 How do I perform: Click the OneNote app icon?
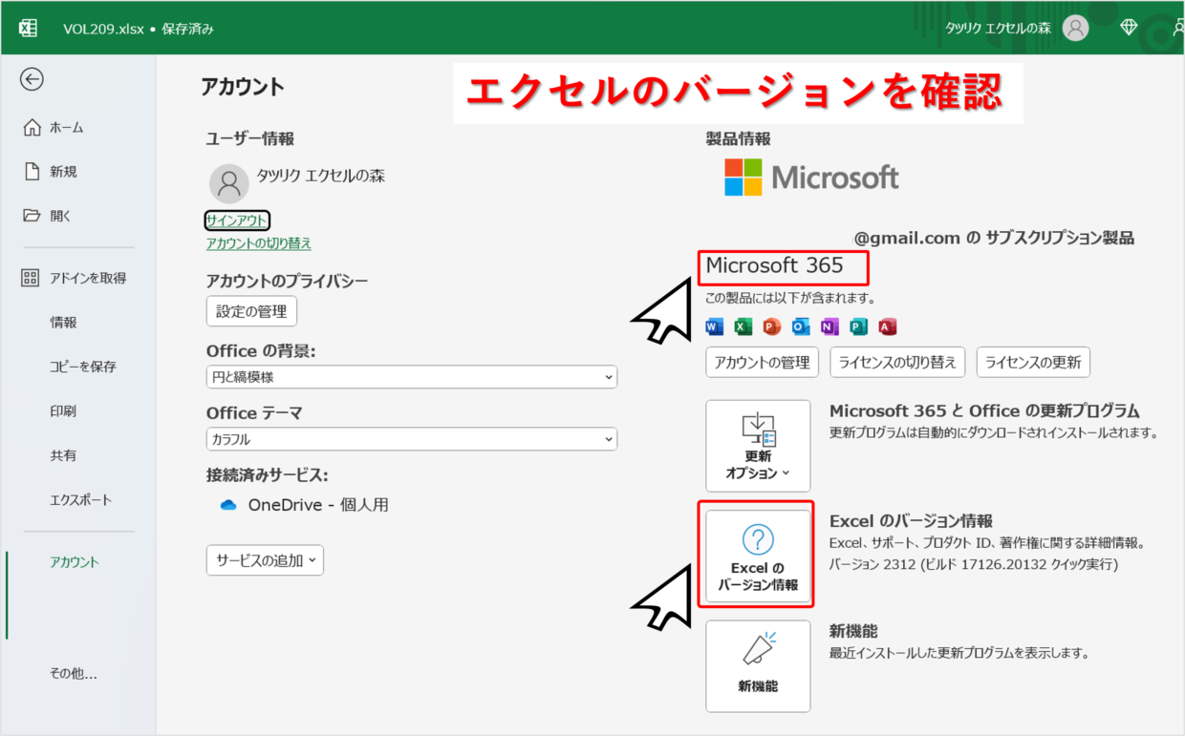pos(829,327)
